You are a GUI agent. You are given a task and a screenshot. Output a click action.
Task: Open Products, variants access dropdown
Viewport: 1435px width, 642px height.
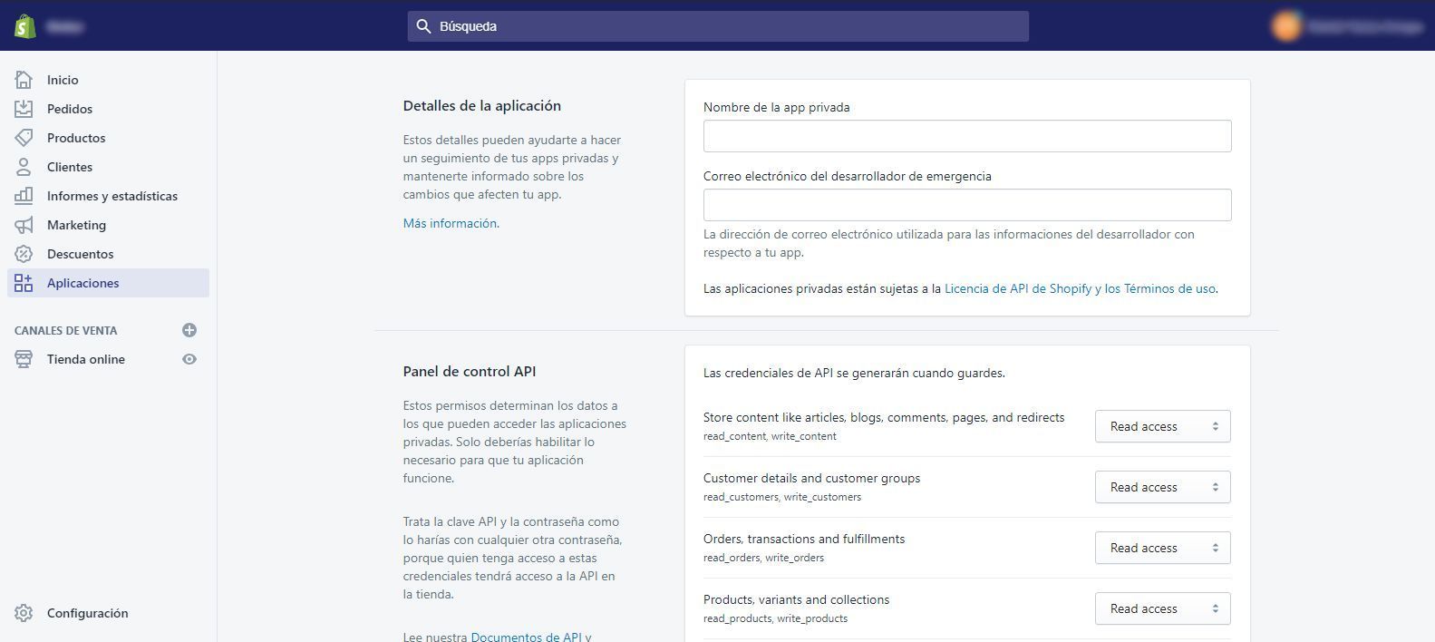click(x=1163, y=608)
